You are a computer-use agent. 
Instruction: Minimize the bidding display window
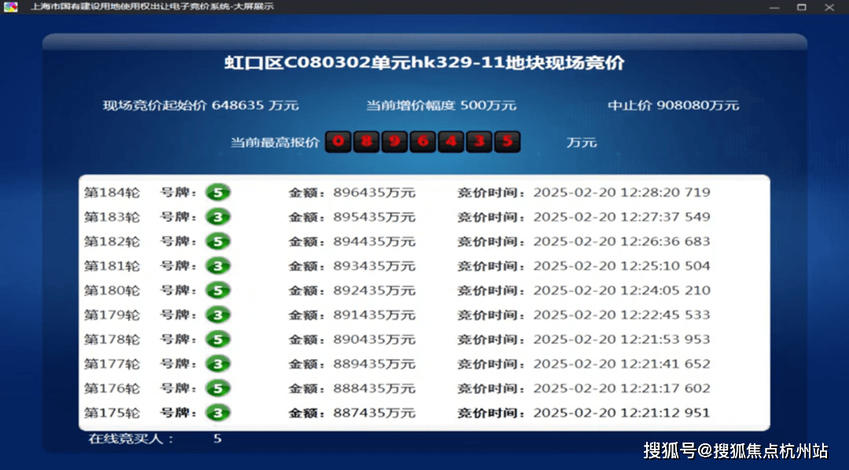774,7
